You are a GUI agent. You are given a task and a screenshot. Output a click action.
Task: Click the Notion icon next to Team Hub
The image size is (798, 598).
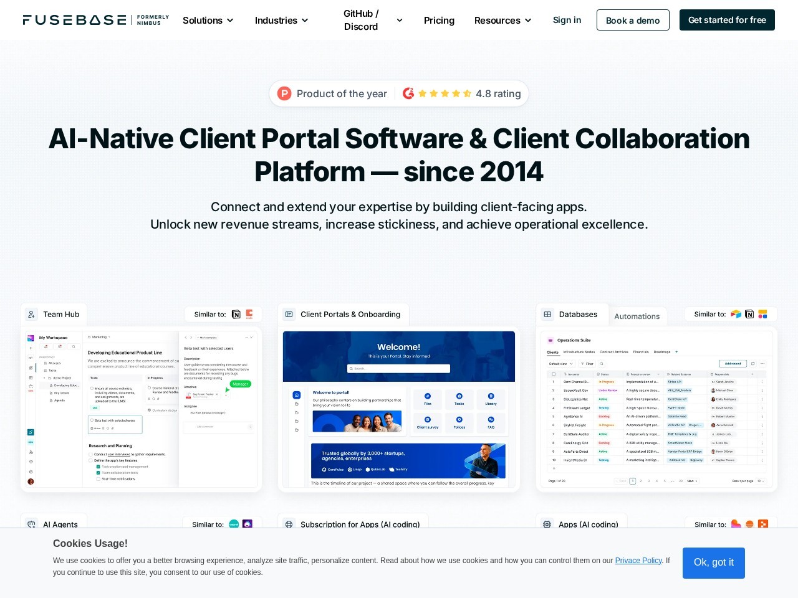236,315
